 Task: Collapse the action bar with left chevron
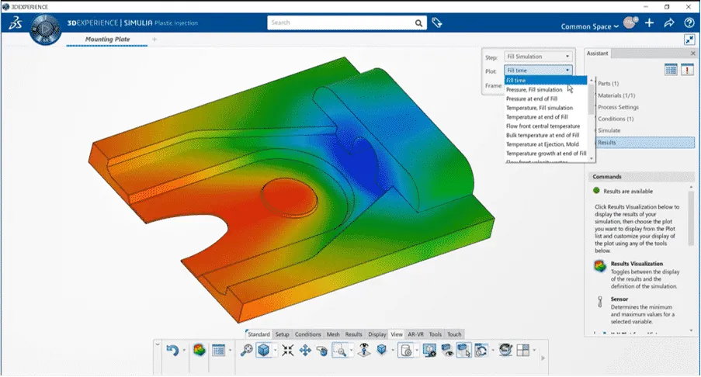(158, 344)
